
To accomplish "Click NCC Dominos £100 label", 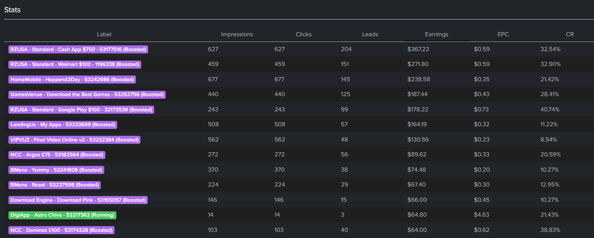I will click(x=61, y=230).
